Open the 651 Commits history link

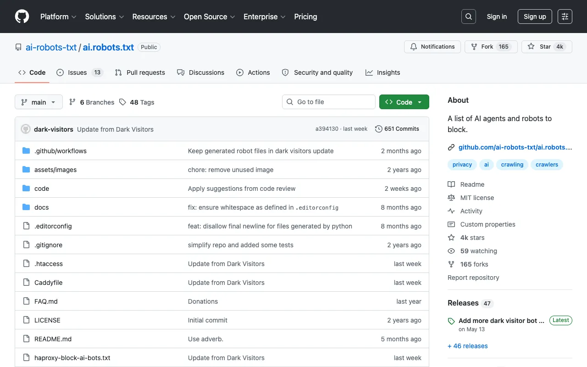pyautogui.click(x=397, y=129)
